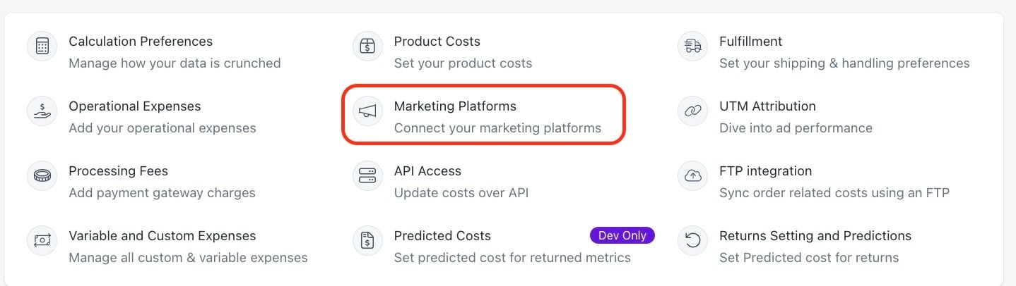Open the Calculation Preferences settings
This screenshot has height=286, width=1016.
coord(141,42)
